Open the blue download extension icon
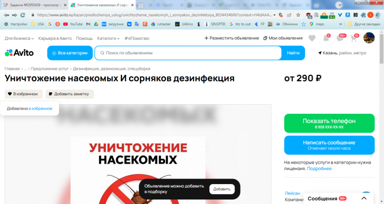The width and height of the screenshot is (384, 204). (347, 15)
